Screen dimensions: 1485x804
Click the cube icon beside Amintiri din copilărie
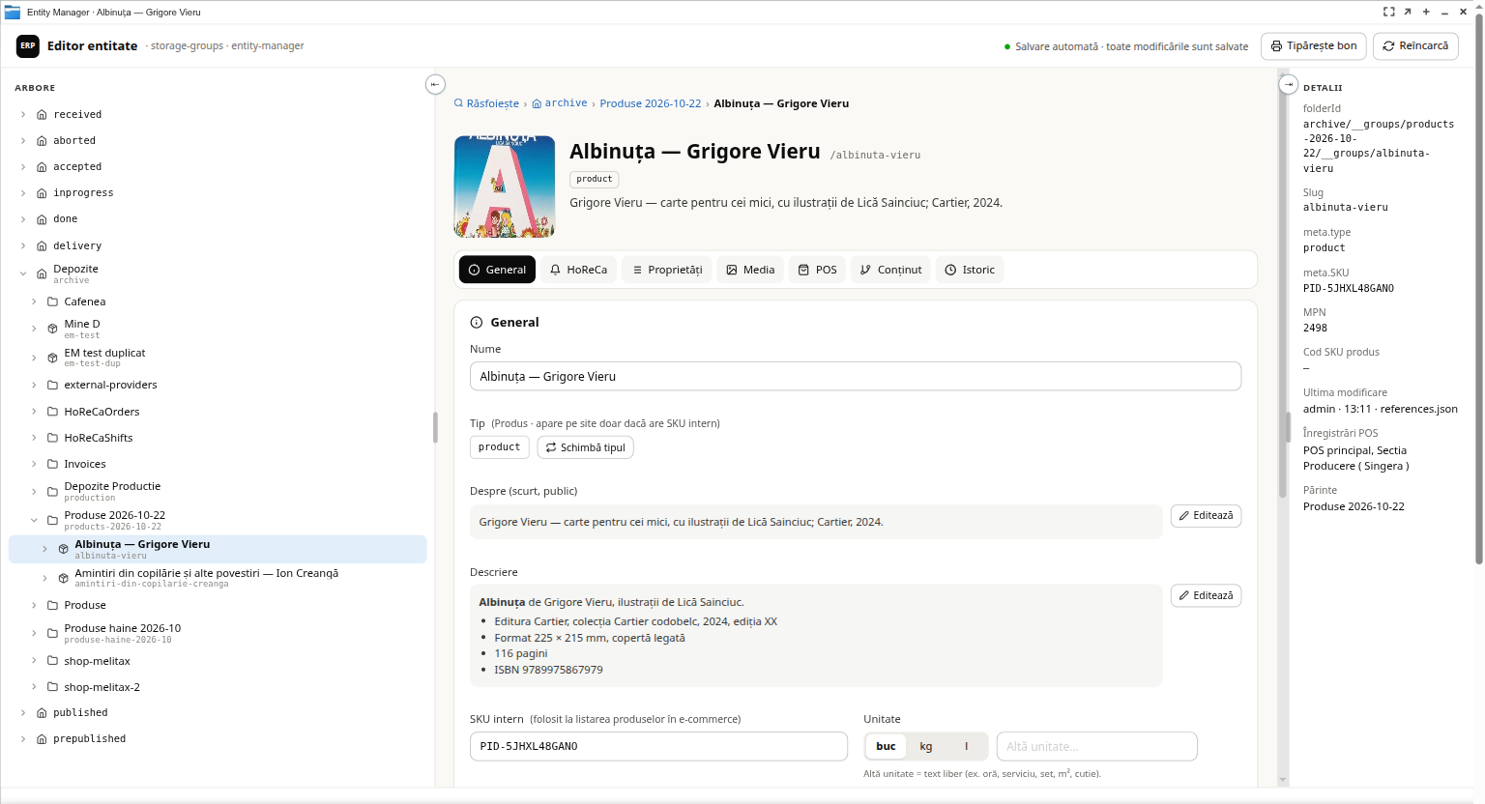63,578
